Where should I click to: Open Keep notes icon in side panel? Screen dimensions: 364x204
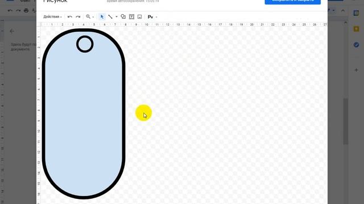356,29
